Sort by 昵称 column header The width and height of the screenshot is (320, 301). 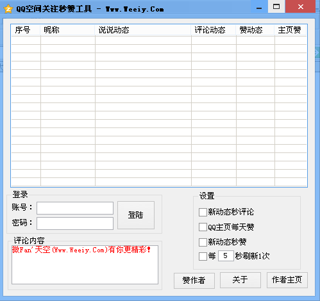pyautogui.click(x=67, y=30)
